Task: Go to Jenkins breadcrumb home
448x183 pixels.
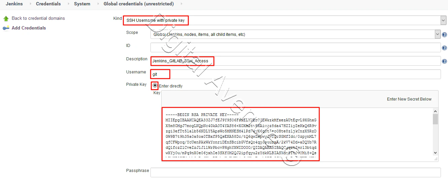Action: pos(14,4)
